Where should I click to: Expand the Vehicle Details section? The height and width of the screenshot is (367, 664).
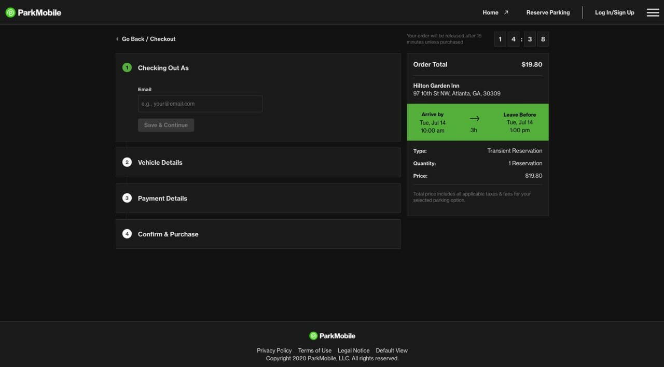click(258, 162)
